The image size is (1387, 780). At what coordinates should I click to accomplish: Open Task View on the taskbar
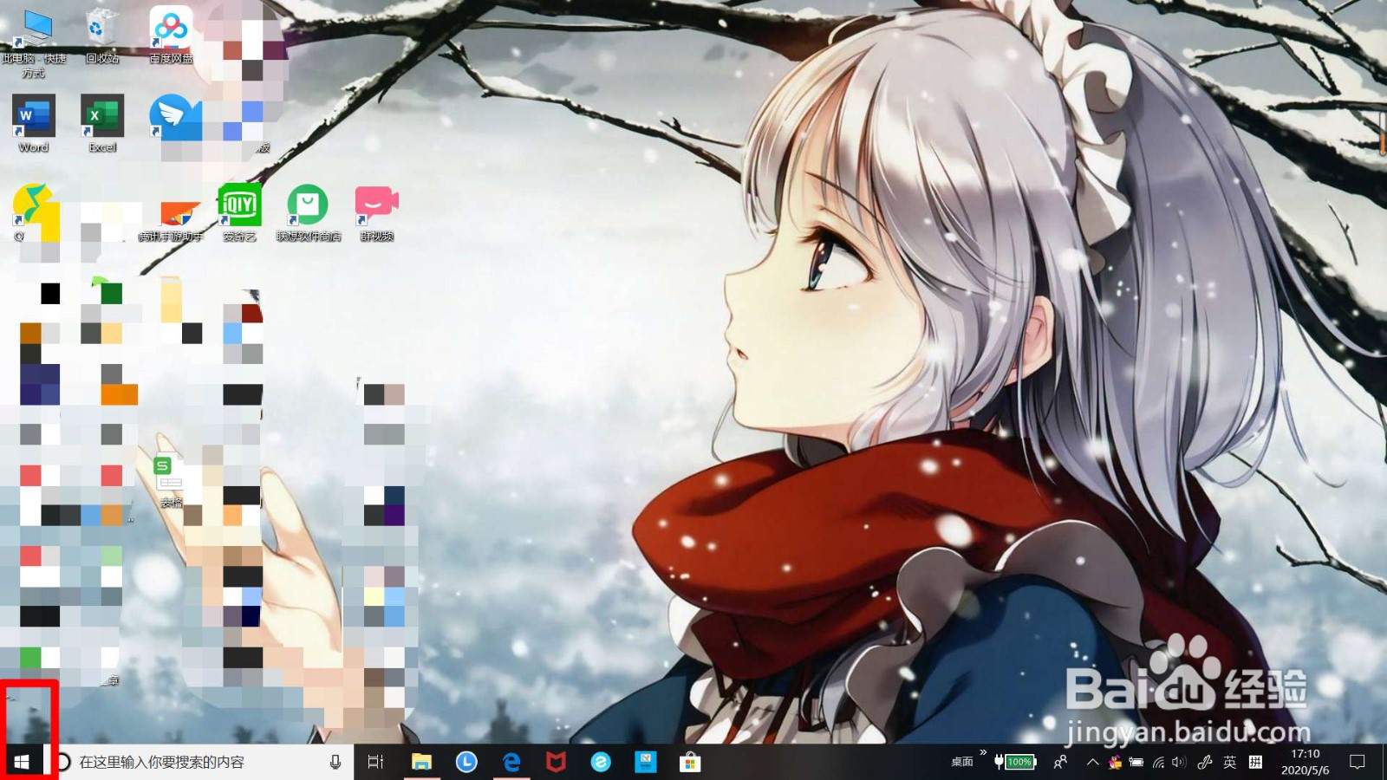click(x=375, y=762)
